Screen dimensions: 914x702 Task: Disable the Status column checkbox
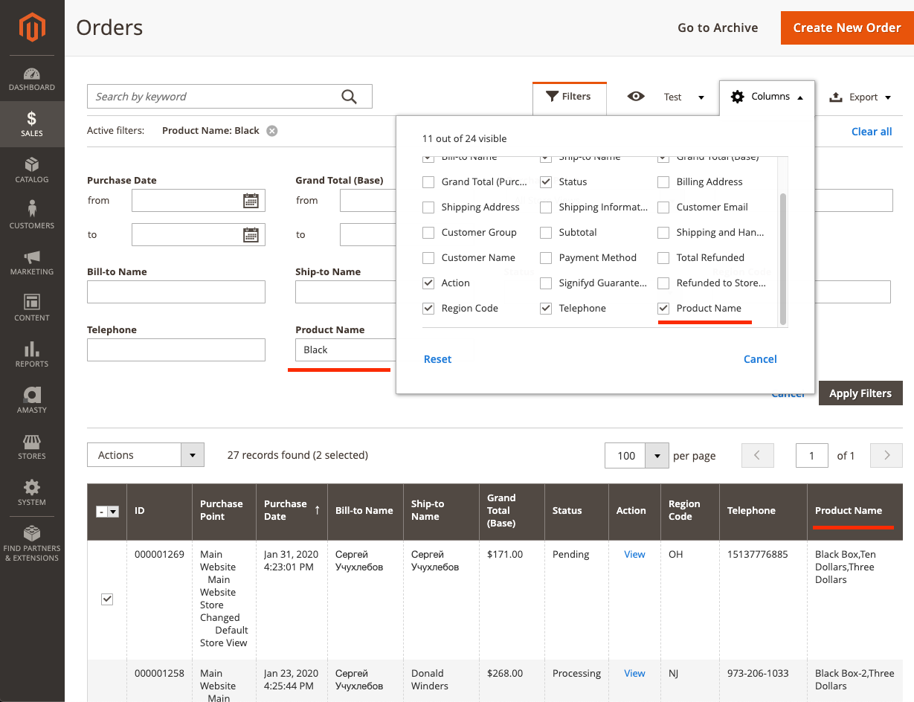pos(545,181)
